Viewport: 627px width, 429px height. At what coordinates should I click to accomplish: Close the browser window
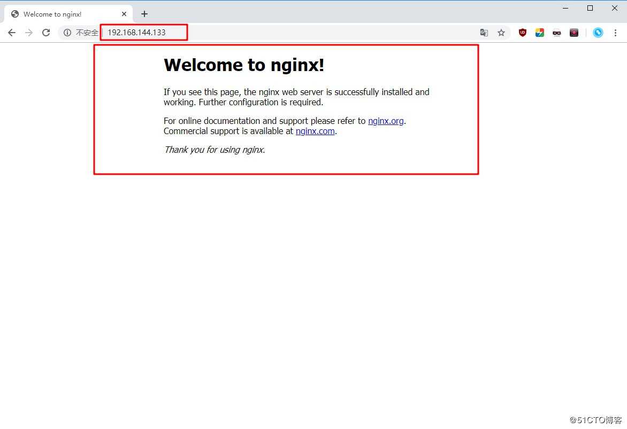[x=615, y=8]
